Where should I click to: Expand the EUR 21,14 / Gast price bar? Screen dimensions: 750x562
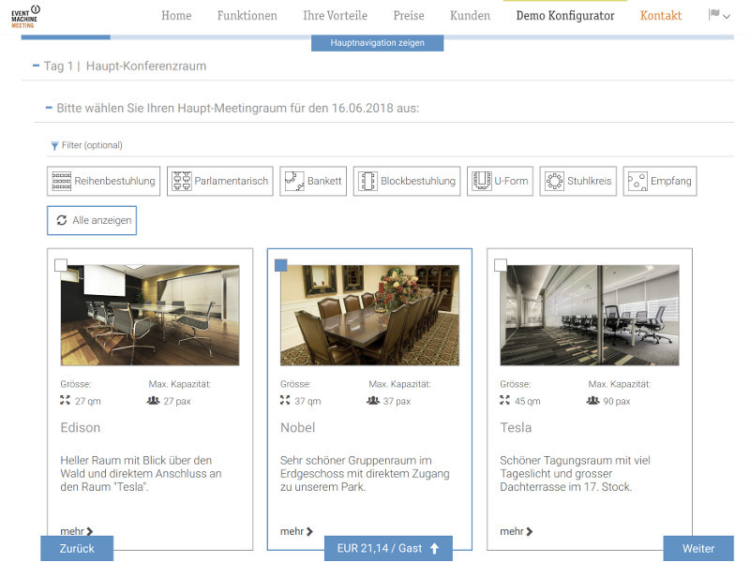click(x=388, y=549)
